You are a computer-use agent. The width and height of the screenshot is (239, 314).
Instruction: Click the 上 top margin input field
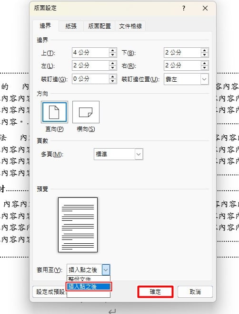(90, 53)
